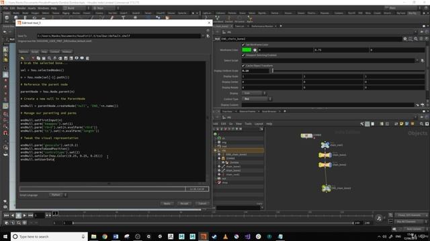
Task: Toggle visibility of the Zombie tree item
Action: coord(223,163)
